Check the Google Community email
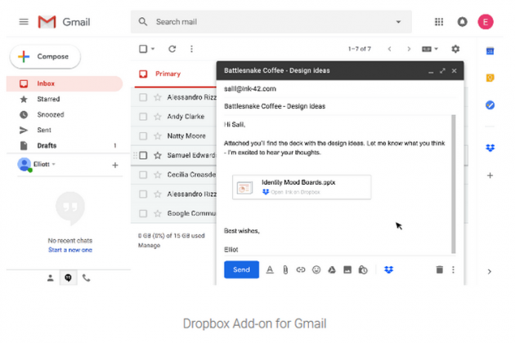Image resolution: width=515 pixels, height=343 pixels. [x=143, y=213]
